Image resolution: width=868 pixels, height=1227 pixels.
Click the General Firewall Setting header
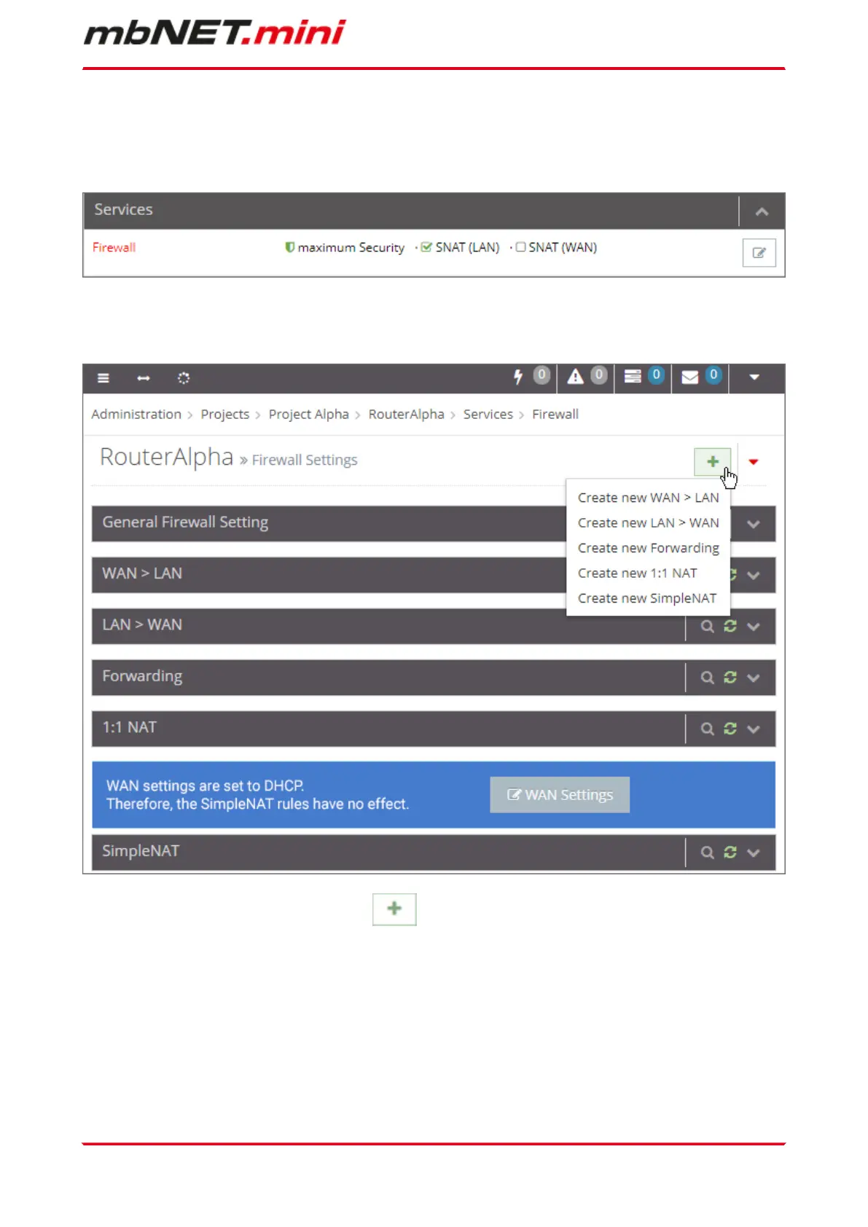pyautogui.click(x=185, y=522)
